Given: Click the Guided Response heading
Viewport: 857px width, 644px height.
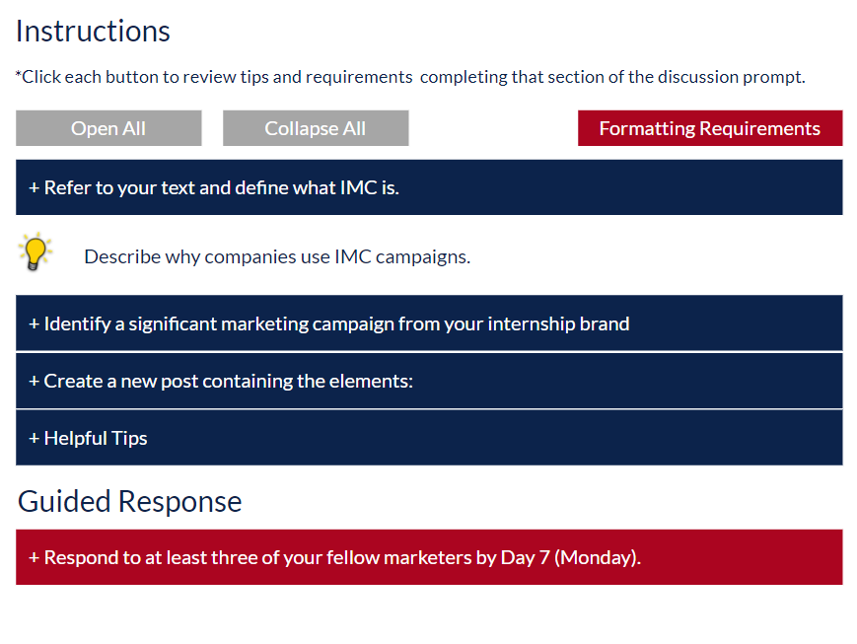Looking at the screenshot, I should (129, 501).
